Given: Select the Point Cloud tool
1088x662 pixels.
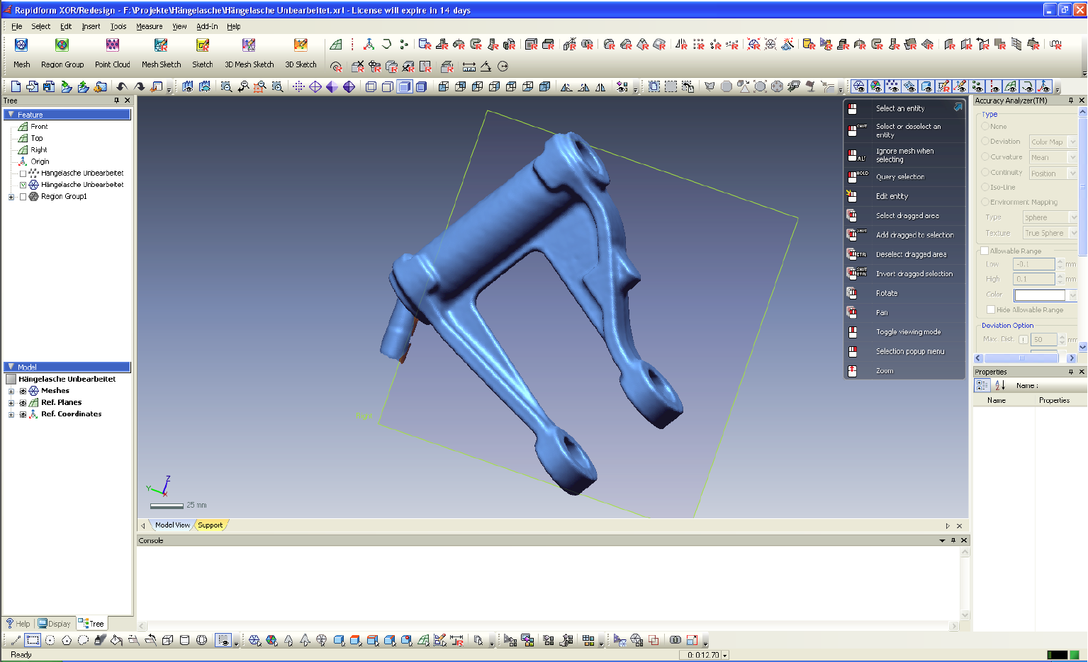Looking at the screenshot, I should (112, 45).
